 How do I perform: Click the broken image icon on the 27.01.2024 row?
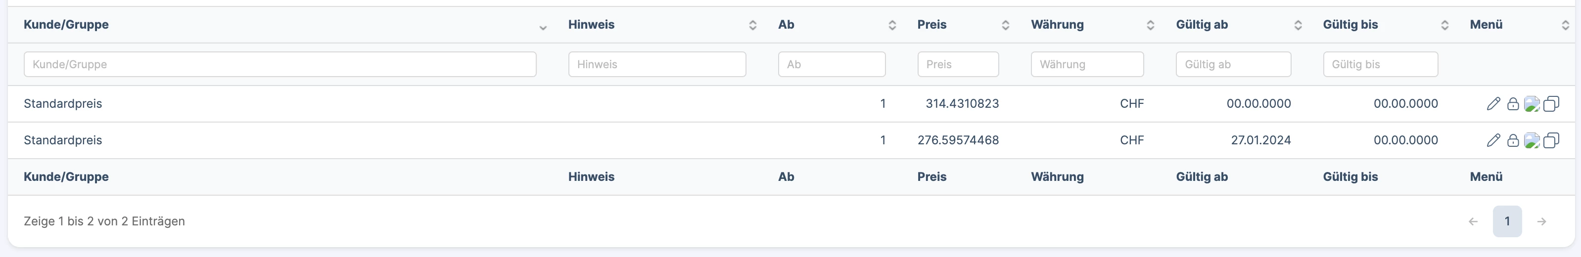1532,140
